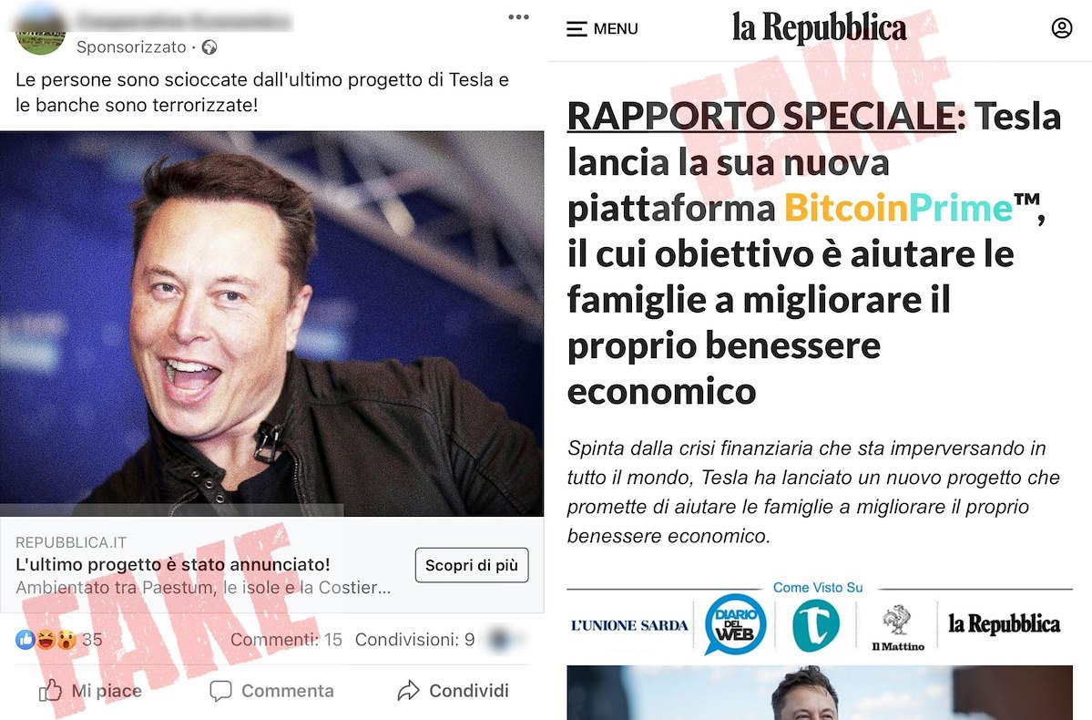This screenshot has height=720, width=1092.
Task: Click the globe public audience icon
Action: (209, 47)
